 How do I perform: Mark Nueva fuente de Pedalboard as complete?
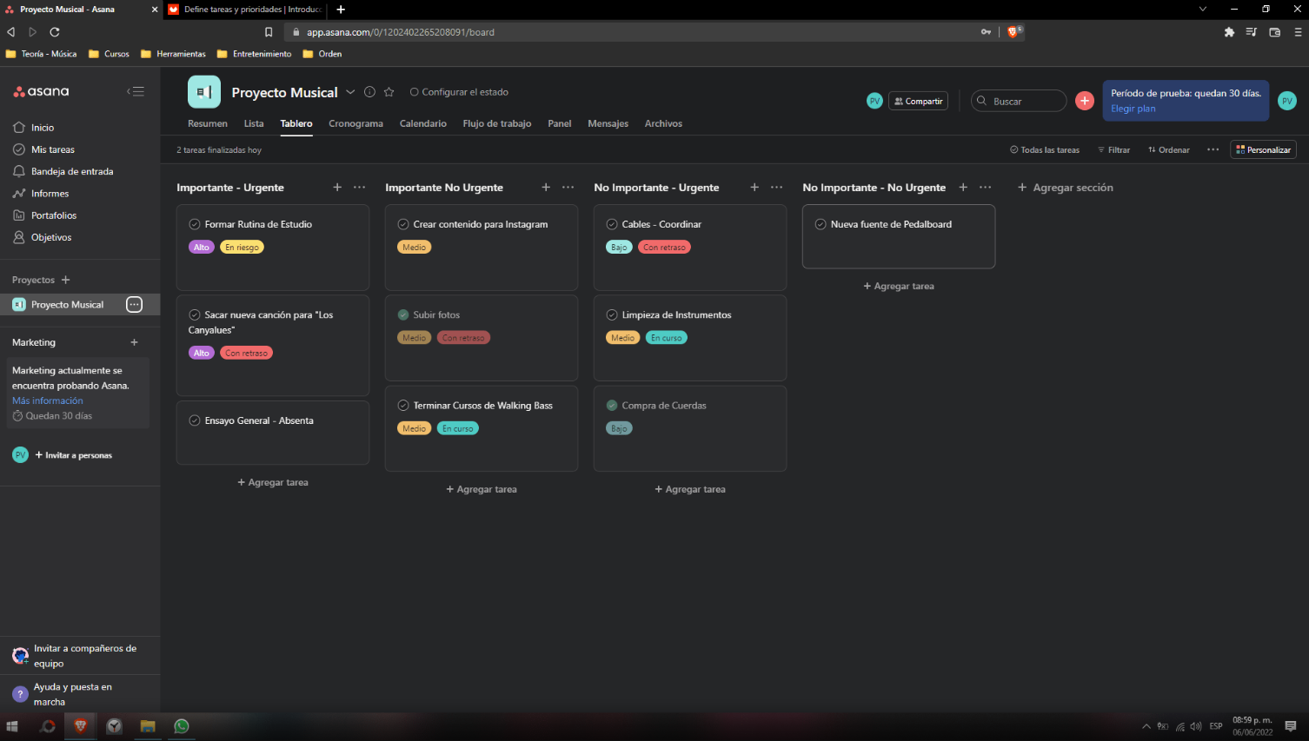(821, 224)
